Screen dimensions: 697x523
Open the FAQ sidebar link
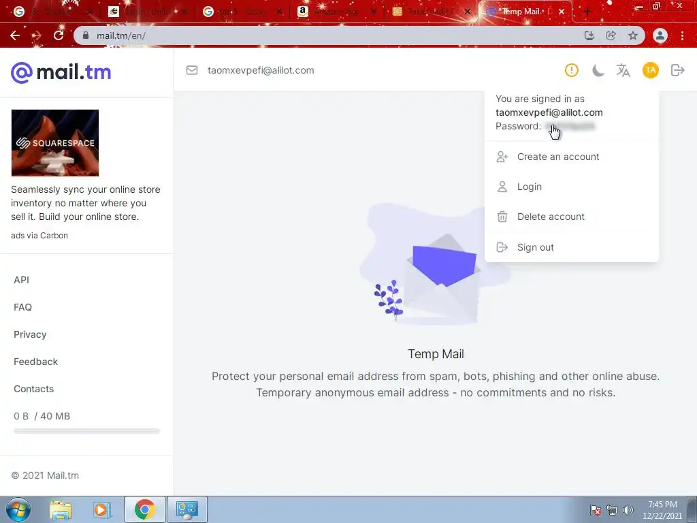(22, 307)
